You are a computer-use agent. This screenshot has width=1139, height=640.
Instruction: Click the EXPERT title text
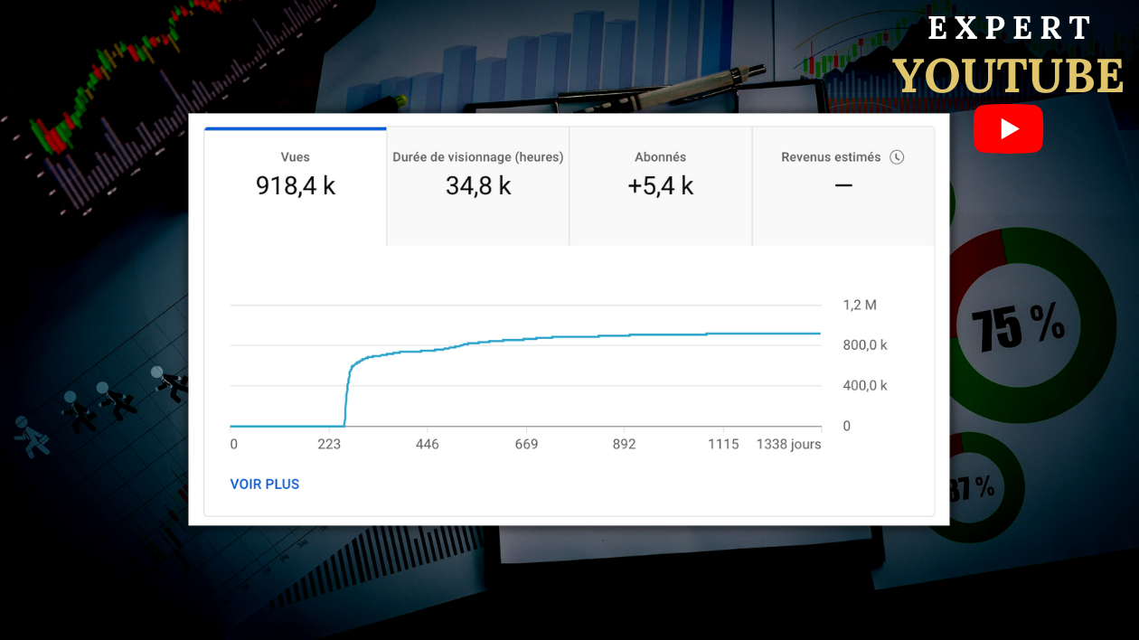point(1011,29)
